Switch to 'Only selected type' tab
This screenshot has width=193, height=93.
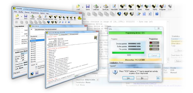pos(40,29)
